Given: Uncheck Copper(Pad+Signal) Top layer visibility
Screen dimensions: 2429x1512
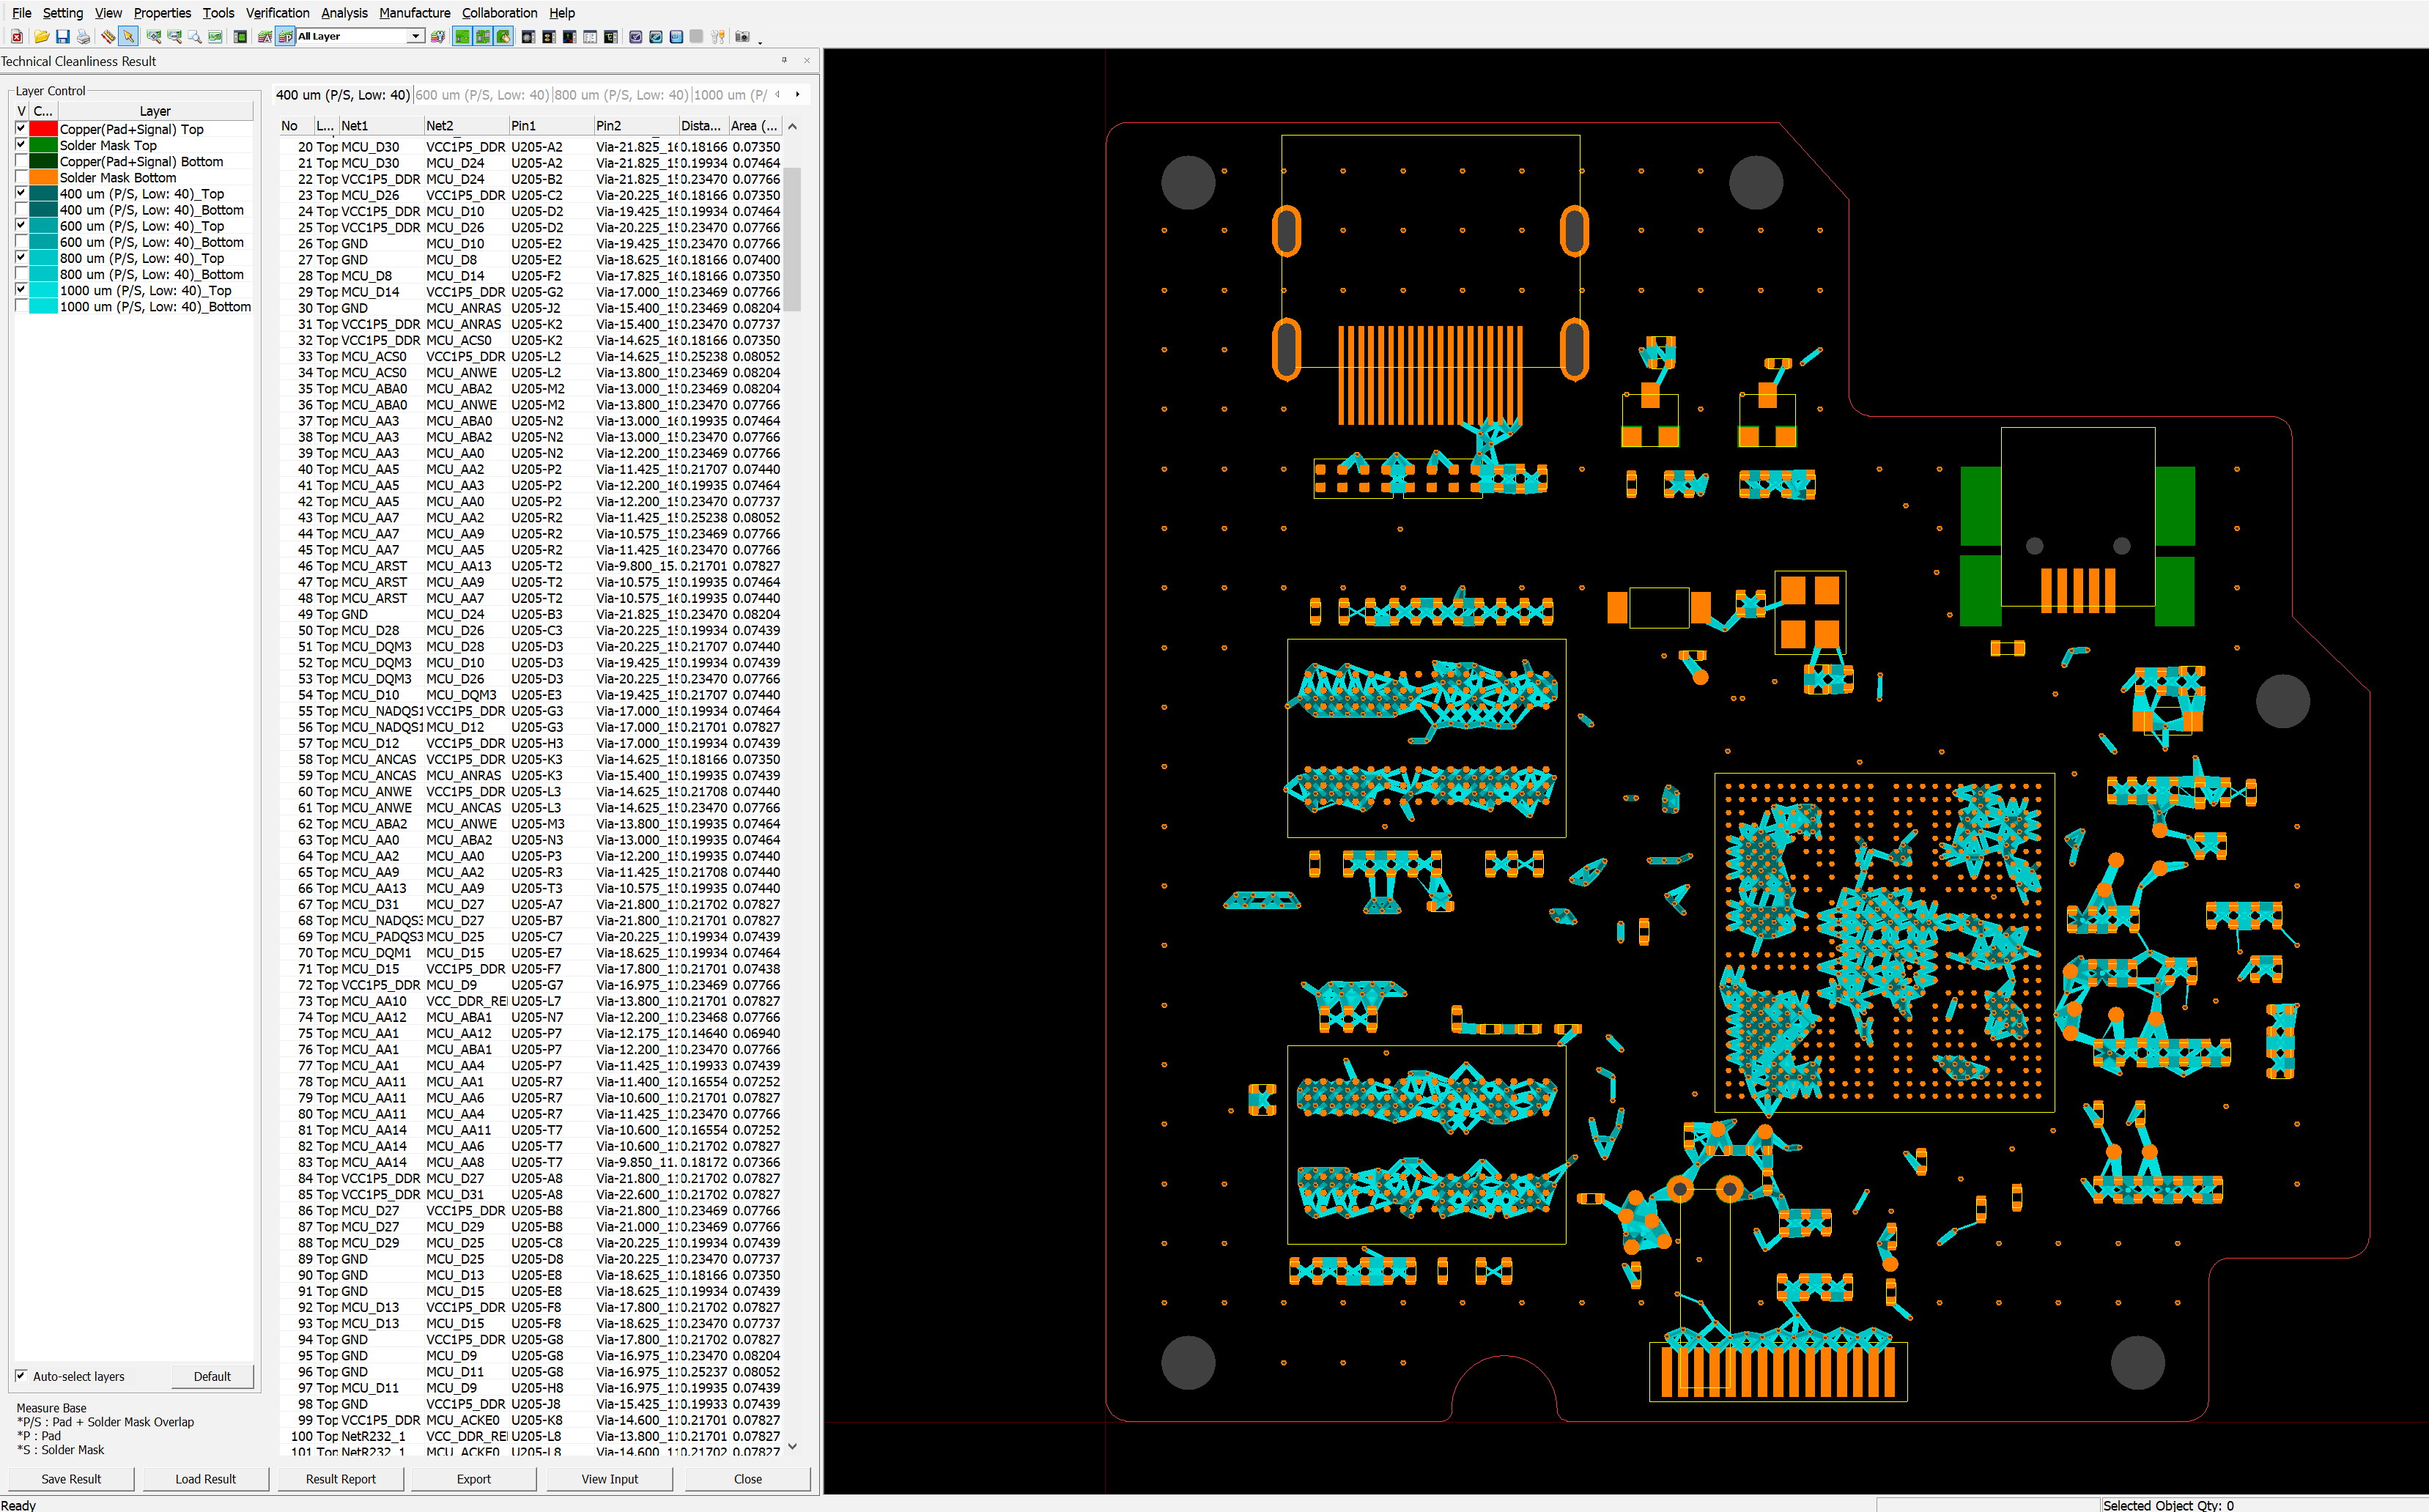Looking at the screenshot, I should click(x=21, y=129).
